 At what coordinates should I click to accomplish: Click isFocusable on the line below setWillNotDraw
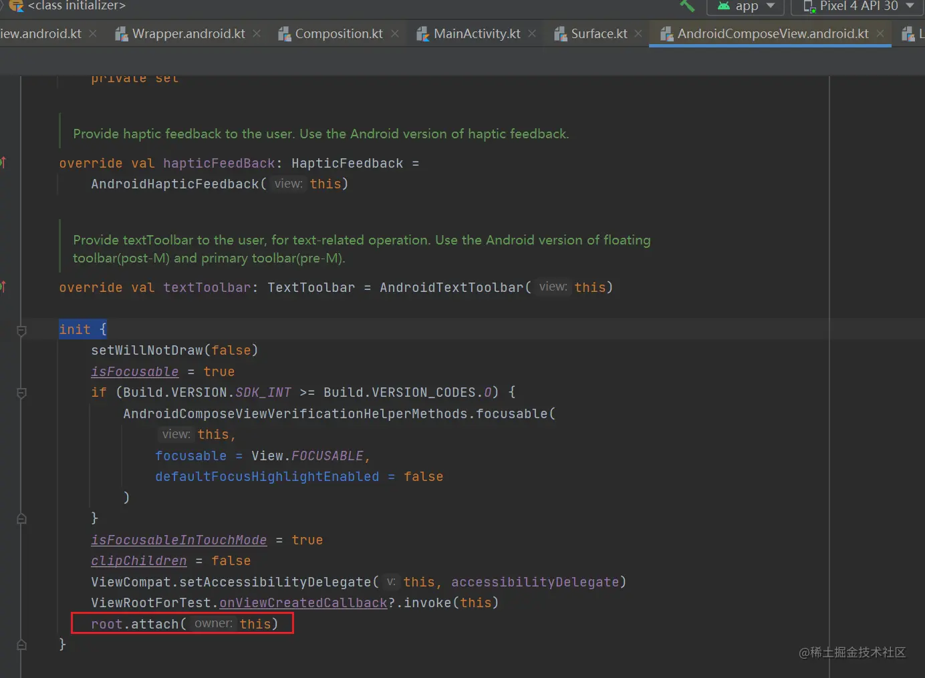[x=135, y=372]
